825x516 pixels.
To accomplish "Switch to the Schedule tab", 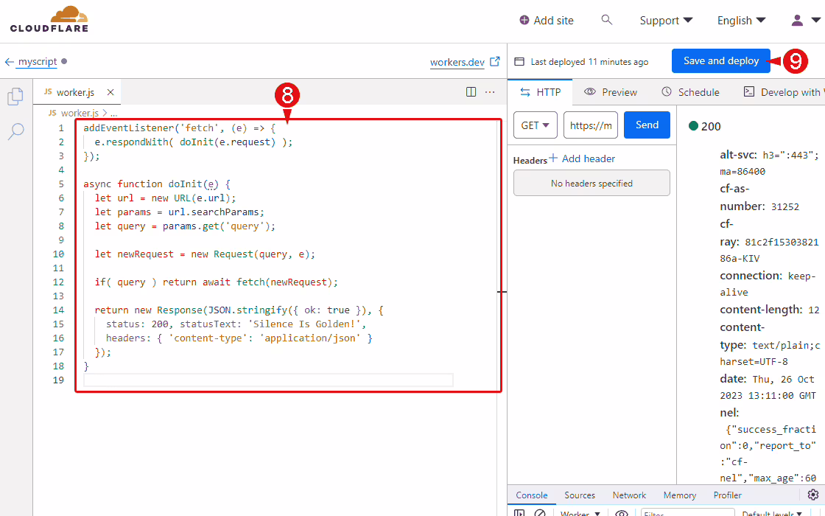I will point(690,92).
